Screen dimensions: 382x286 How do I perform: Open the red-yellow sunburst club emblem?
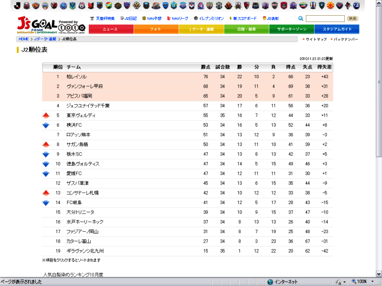(x=330, y=5)
